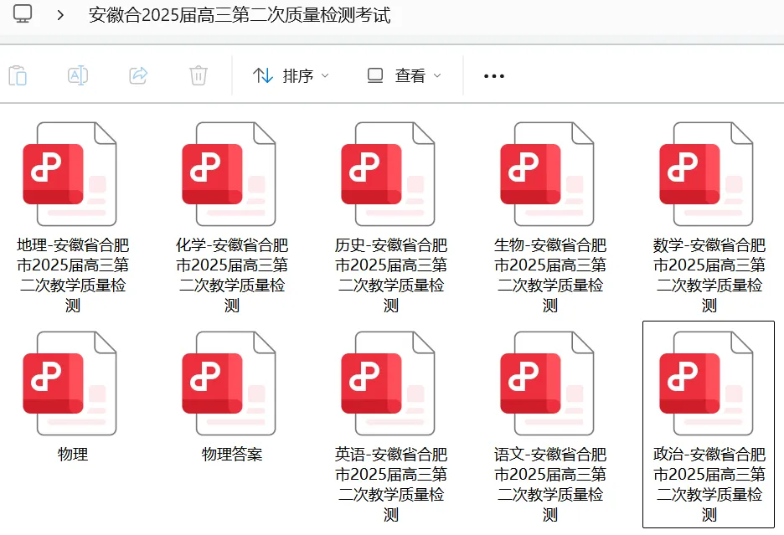The height and width of the screenshot is (535, 784).
Task: Open the 安徽合2025届高三第二次质量检测考试 breadcrumb folder
Action: click(240, 15)
